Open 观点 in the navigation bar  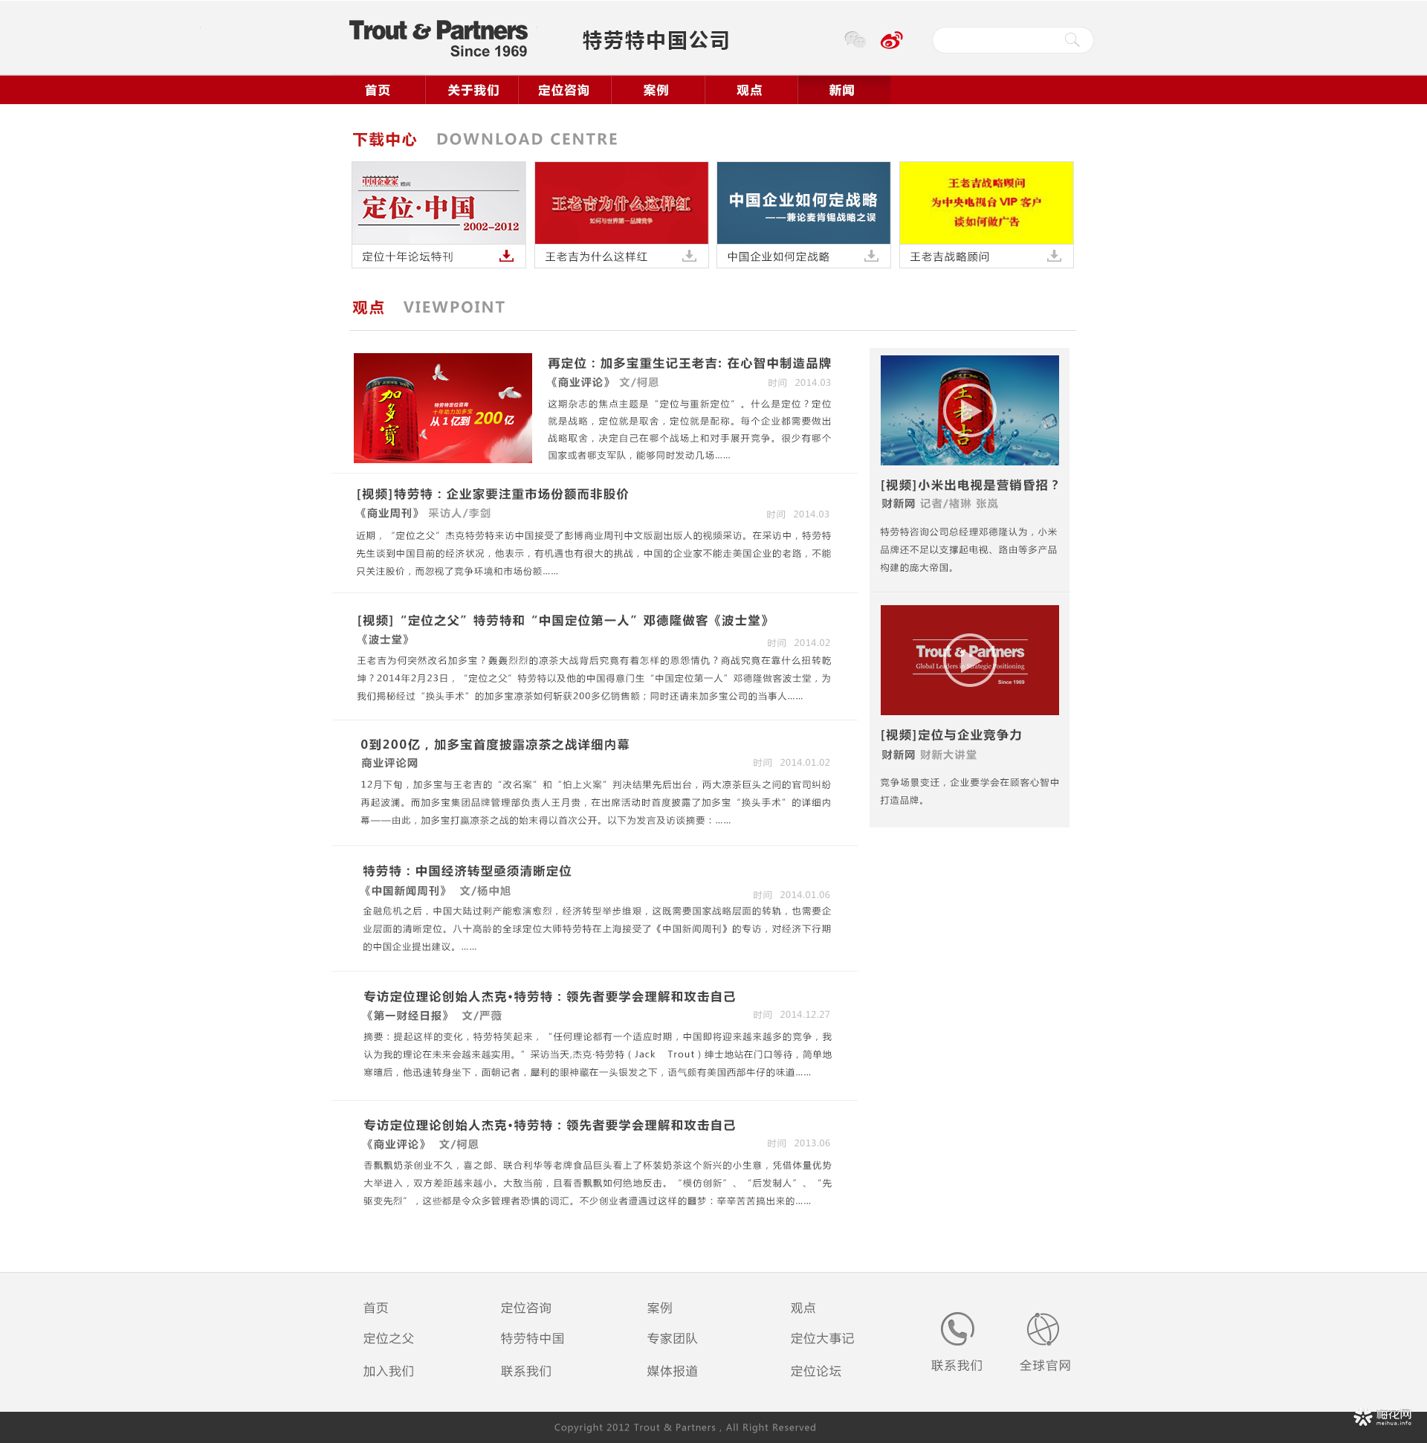click(749, 90)
